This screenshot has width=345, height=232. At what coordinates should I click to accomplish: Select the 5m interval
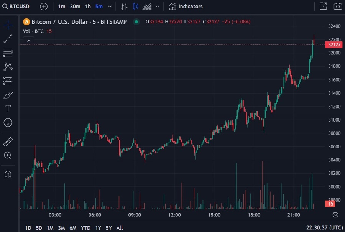[x=99, y=7]
